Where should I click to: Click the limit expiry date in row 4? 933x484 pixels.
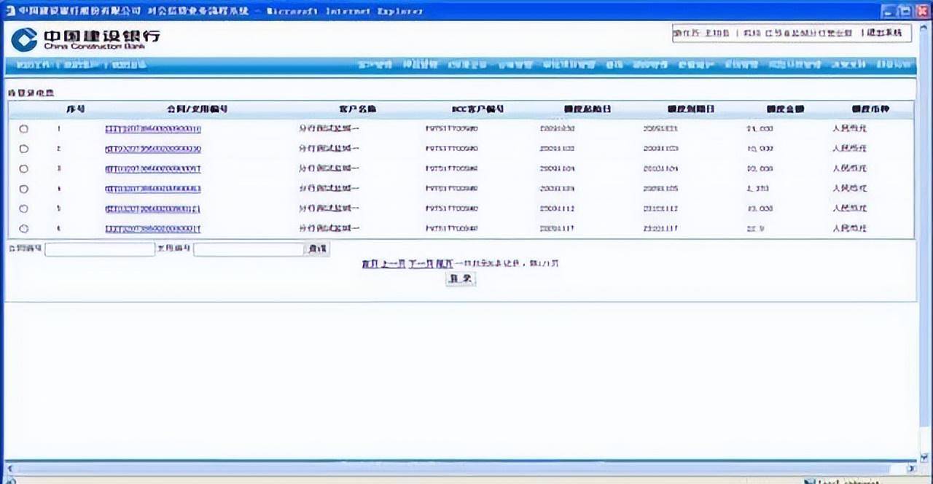point(661,189)
